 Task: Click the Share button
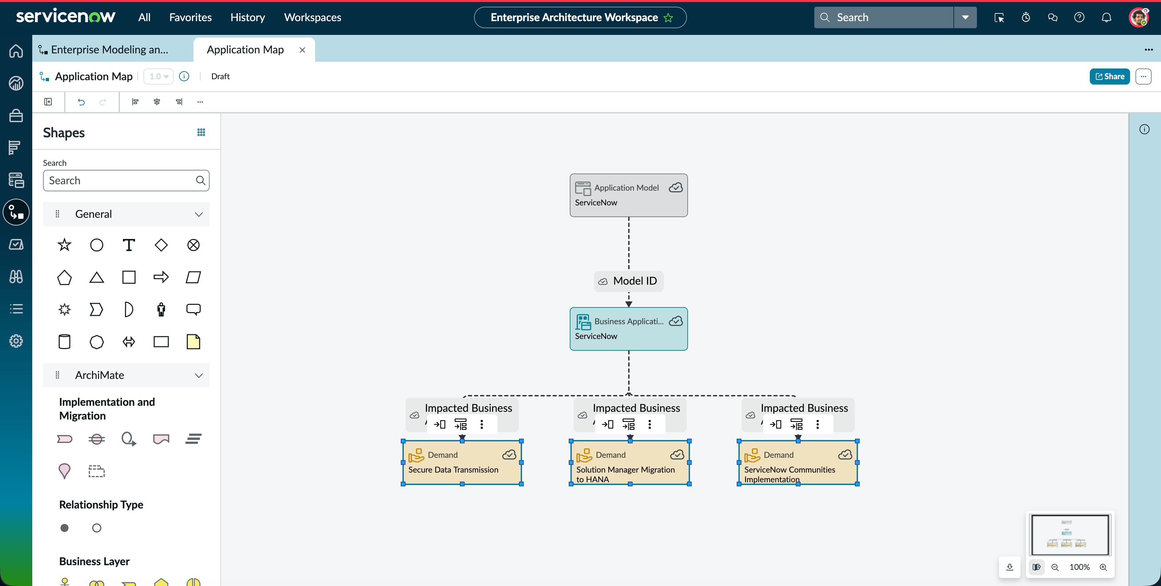point(1110,77)
